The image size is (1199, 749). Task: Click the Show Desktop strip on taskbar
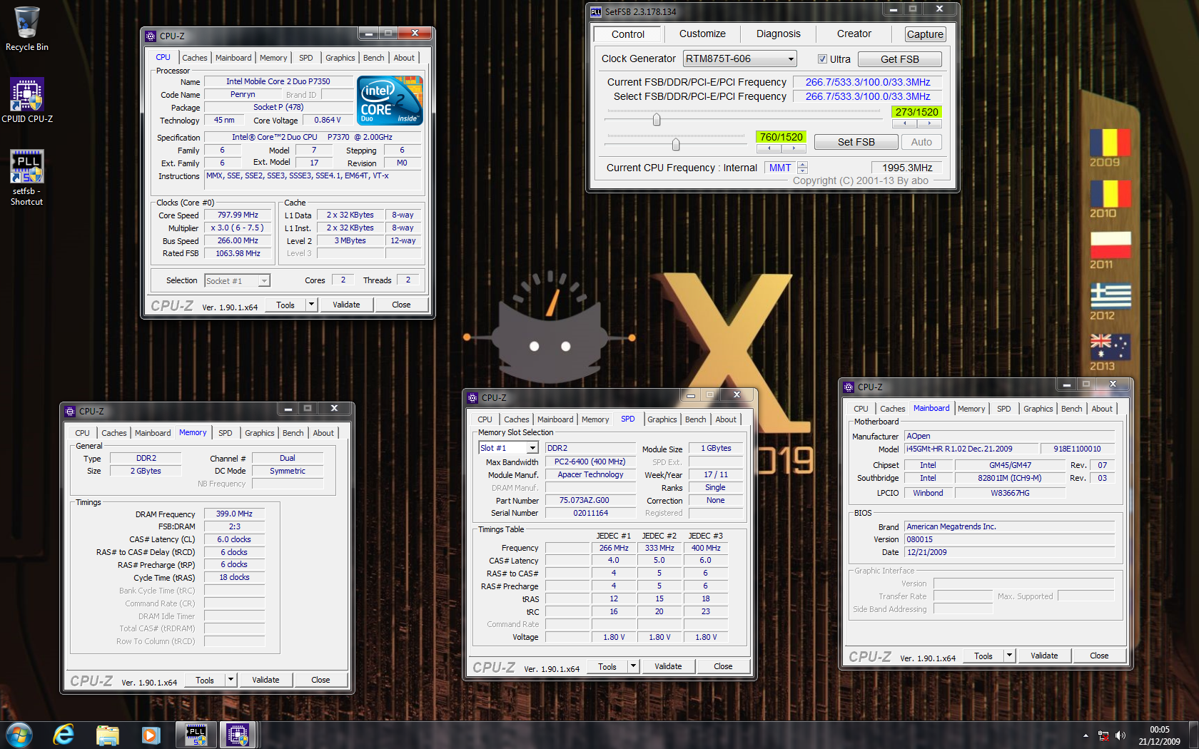click(x=1193, y=735)
